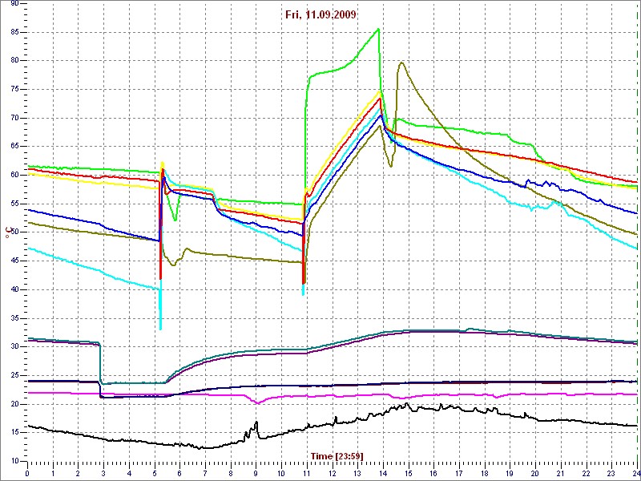Click the olive curve's peak near 80°C
Screen dimensions: 641x481
tap(401, 63)
